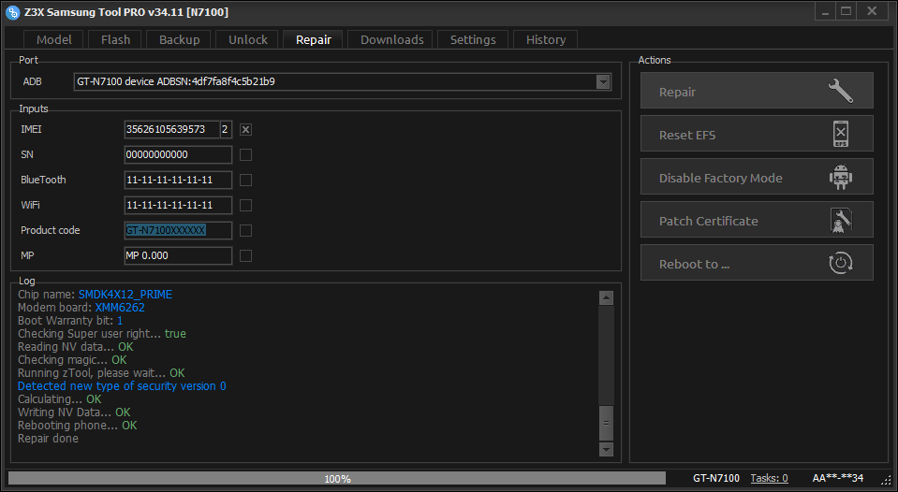Click the phone EFS icon
The height and width of the screenshot is (492, 898).
[840, 134]
